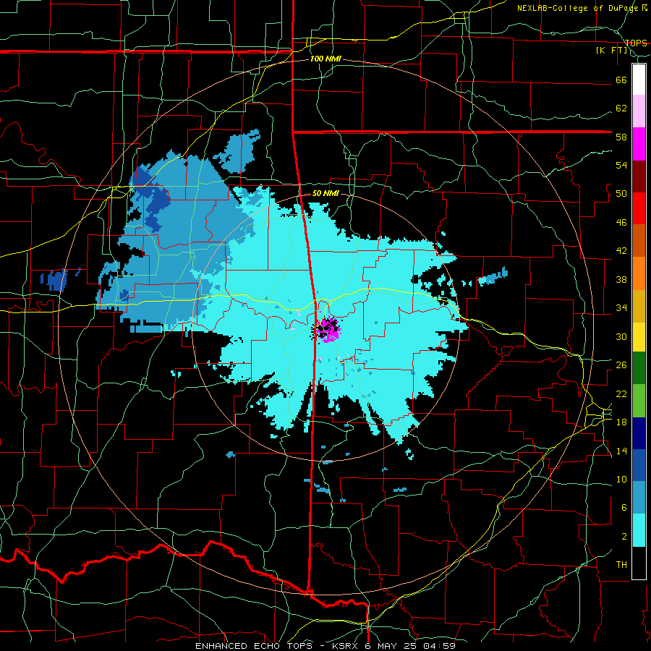The width and height of the screenshot is (651, 651).
Task: Click the small blue echo streak east of the cyan area
Action: point(493,276)
